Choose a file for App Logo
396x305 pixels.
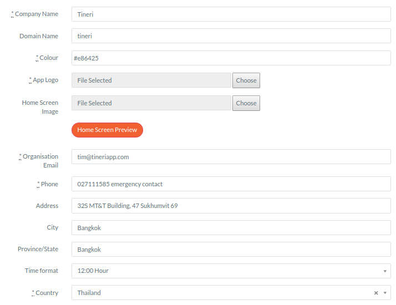(246, 80)
